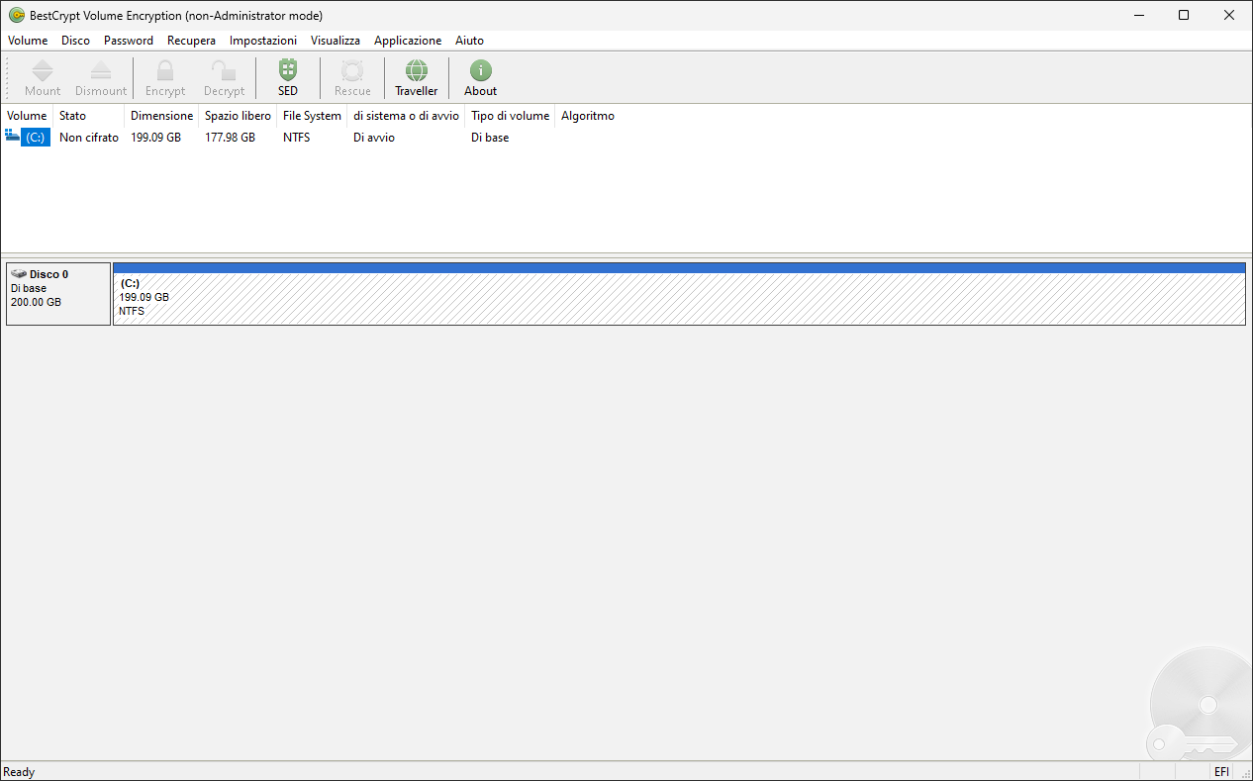Maximize the BestCrypt window

[1184, 15]
